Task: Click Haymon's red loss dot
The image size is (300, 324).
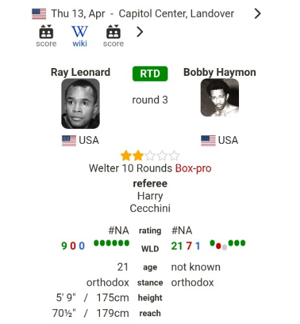Action: (218, 246)
